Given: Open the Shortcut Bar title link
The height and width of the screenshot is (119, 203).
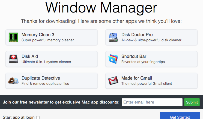Looking at the screenshot, I should (x=134, y=56).
